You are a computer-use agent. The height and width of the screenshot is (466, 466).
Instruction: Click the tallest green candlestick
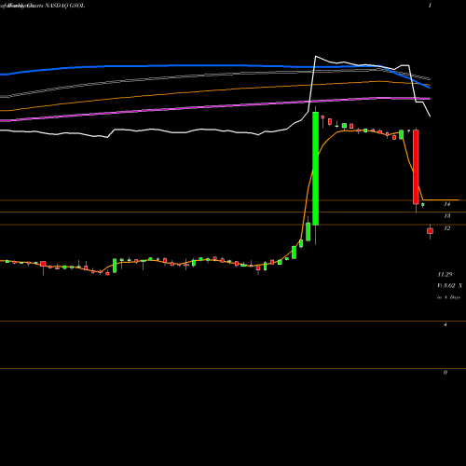(x=315, y=169)
